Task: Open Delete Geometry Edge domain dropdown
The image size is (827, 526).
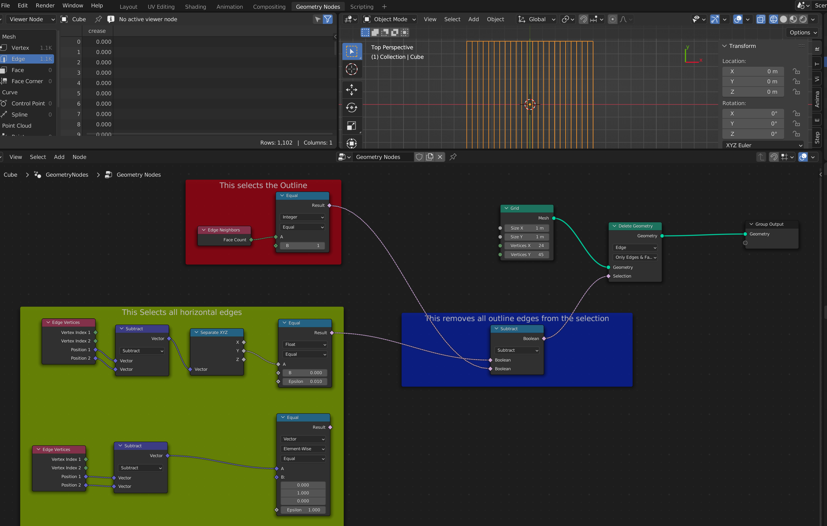Action: coord(635,247)
